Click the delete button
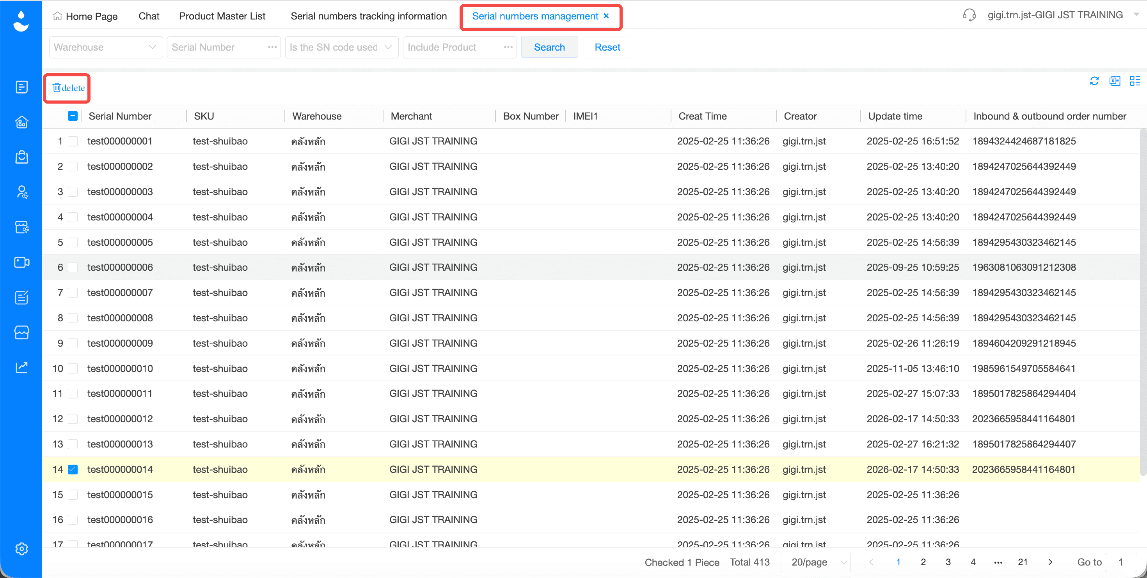Viewport: 1147px width, 578px height. pos(68,88)
